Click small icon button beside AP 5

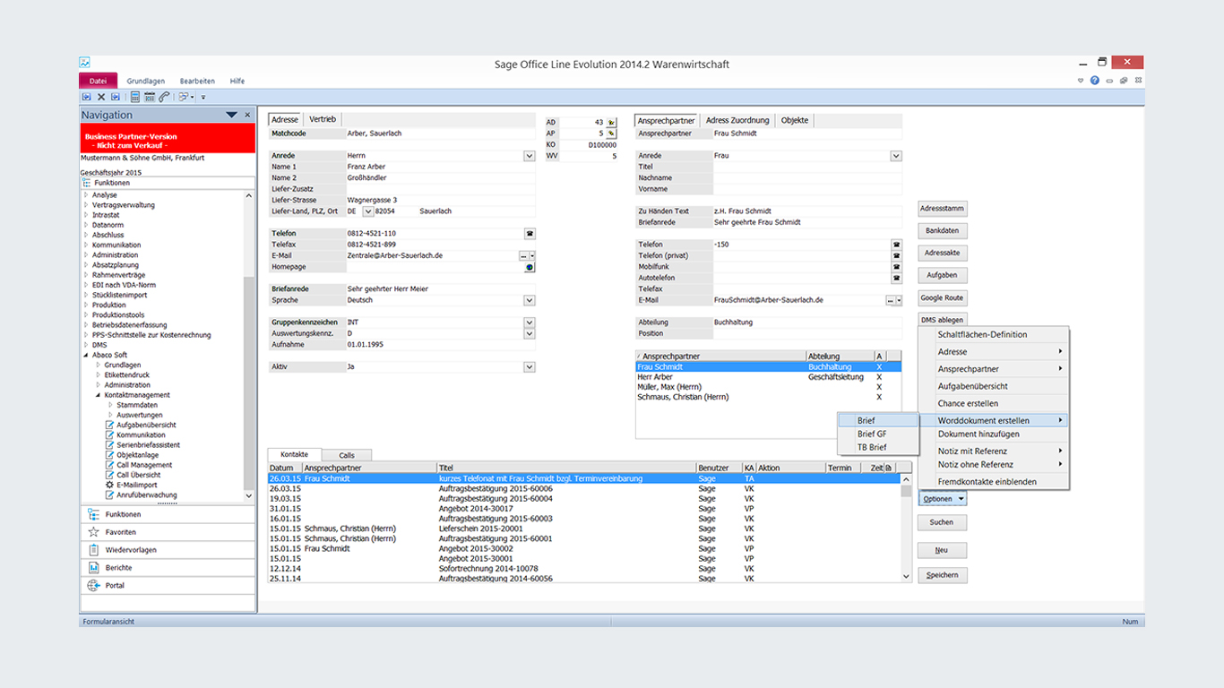click(x=612, y=133)
